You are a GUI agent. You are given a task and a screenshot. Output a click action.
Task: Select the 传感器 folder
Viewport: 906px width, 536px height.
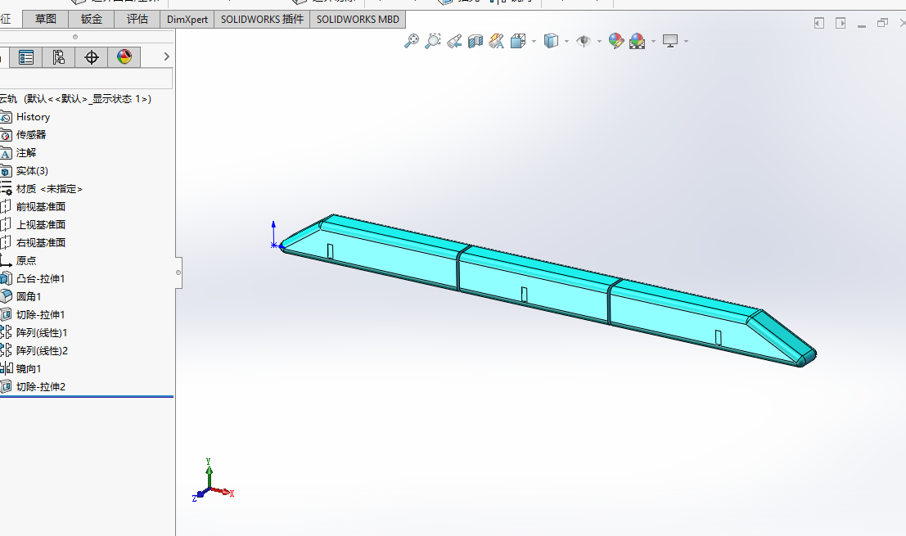(x=30, y=134)
